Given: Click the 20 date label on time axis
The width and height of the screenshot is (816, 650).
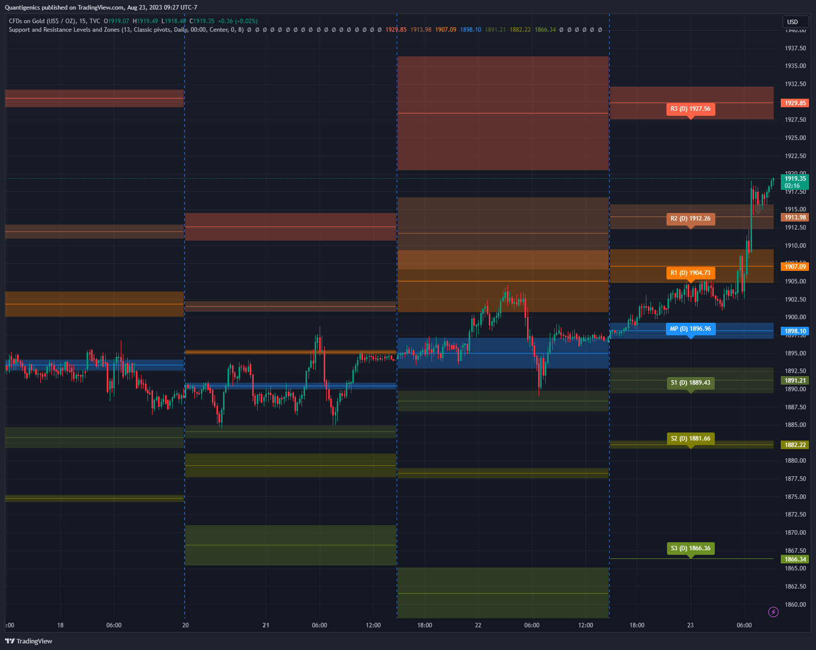Looking at the screenshot, I should coord(185,625).
